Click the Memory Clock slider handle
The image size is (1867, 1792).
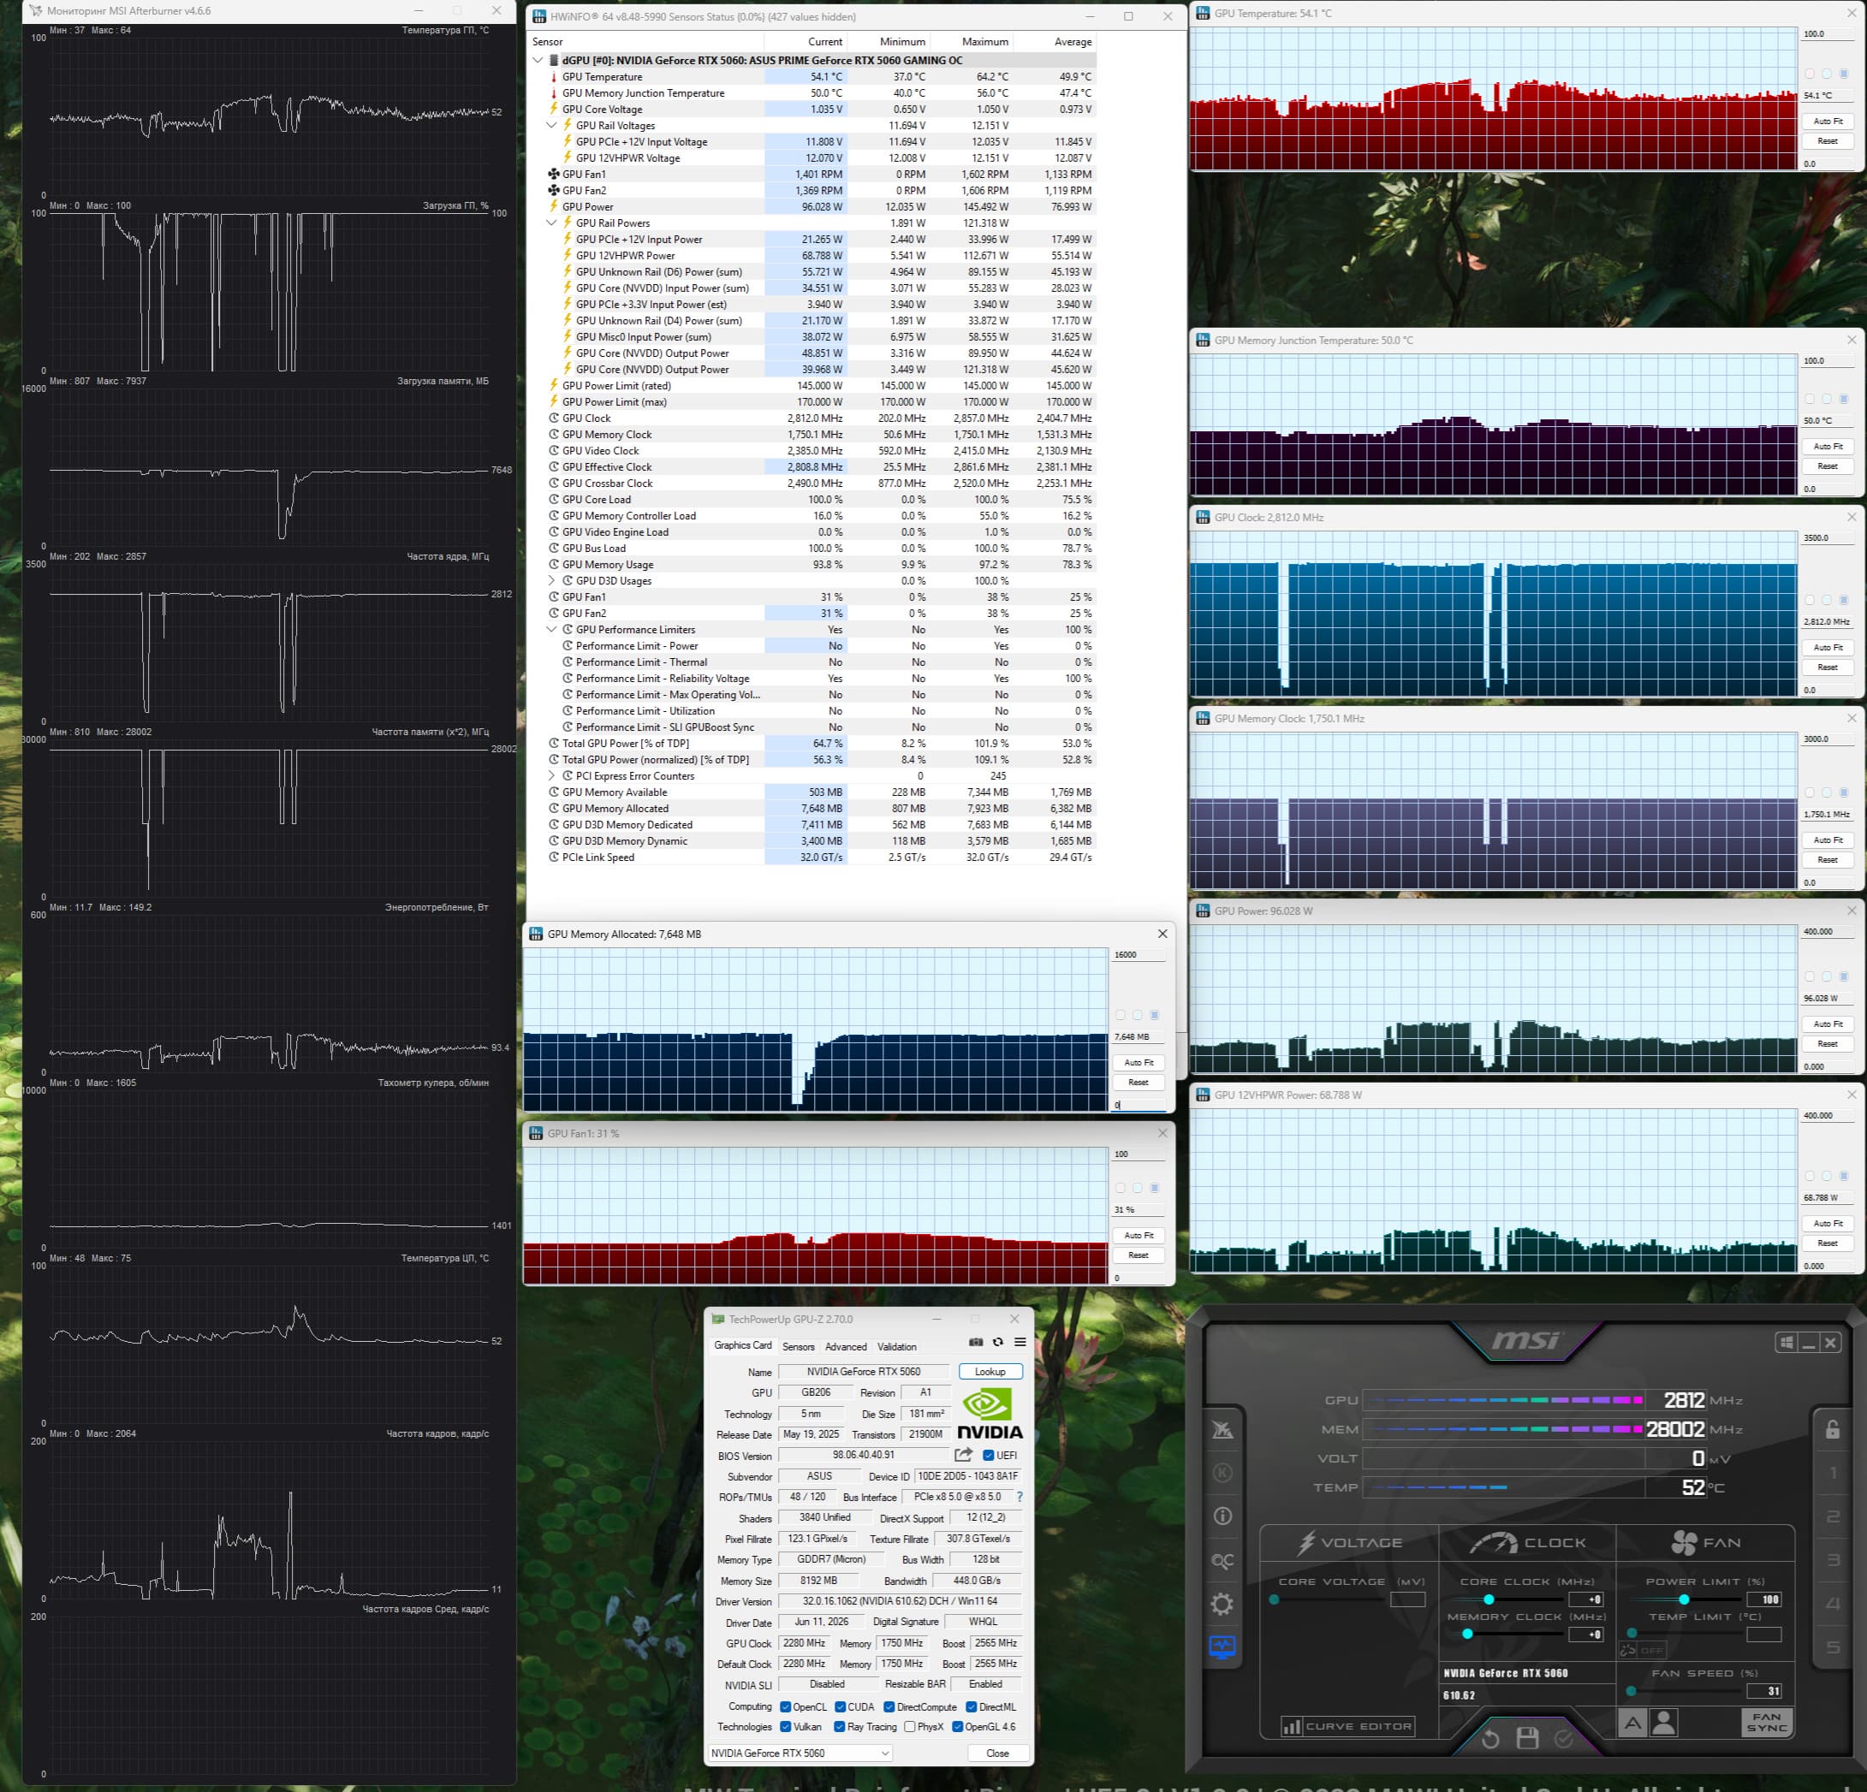point(1467,1634)
